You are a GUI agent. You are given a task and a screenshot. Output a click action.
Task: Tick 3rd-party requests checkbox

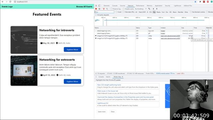pos(96,15)
